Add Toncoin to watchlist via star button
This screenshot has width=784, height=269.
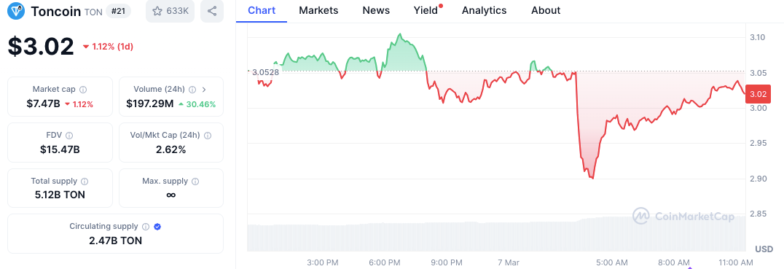[x=170, y=11]
